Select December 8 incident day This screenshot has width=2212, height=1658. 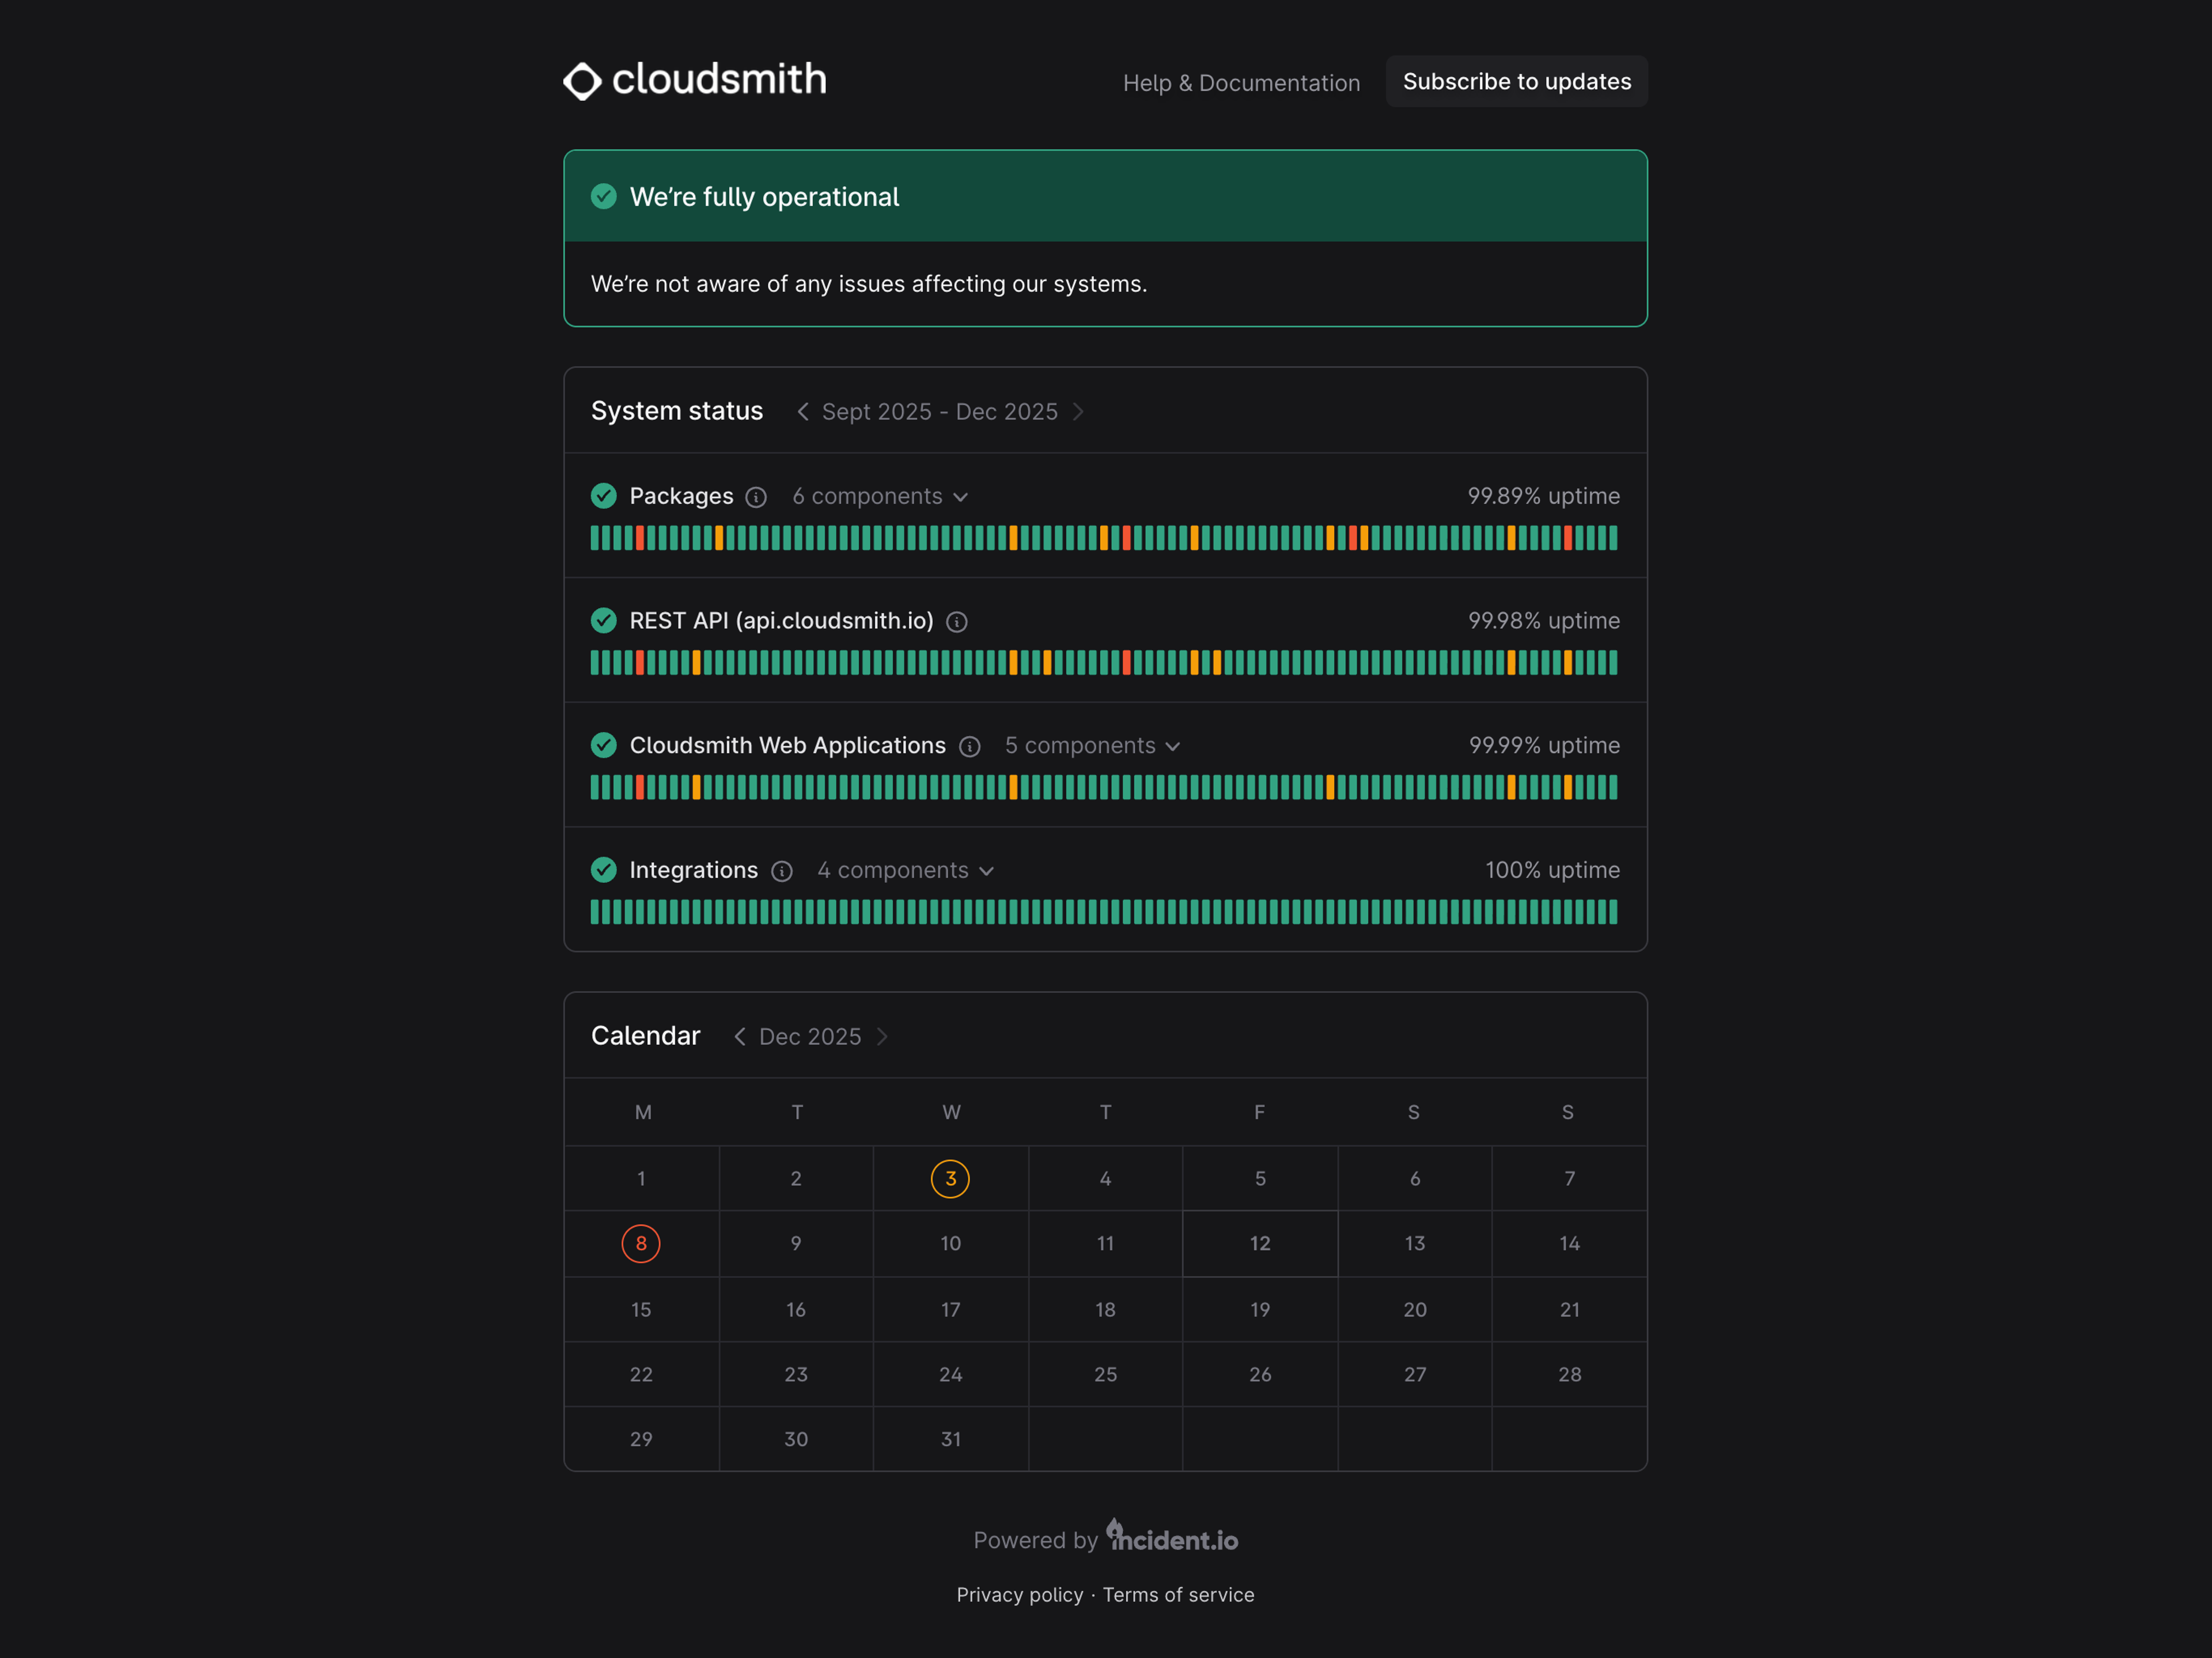click(x=641, y=1244)
